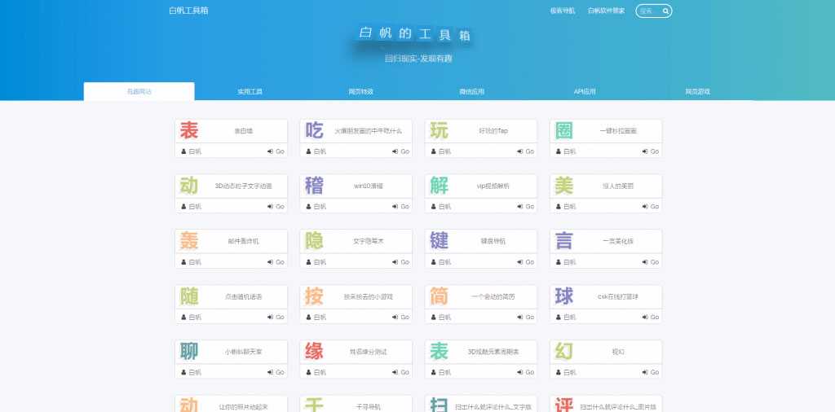This screenshot has width=835, height=412.
Task: Switch to the 网页特效 tab
Action: (361, 91)
